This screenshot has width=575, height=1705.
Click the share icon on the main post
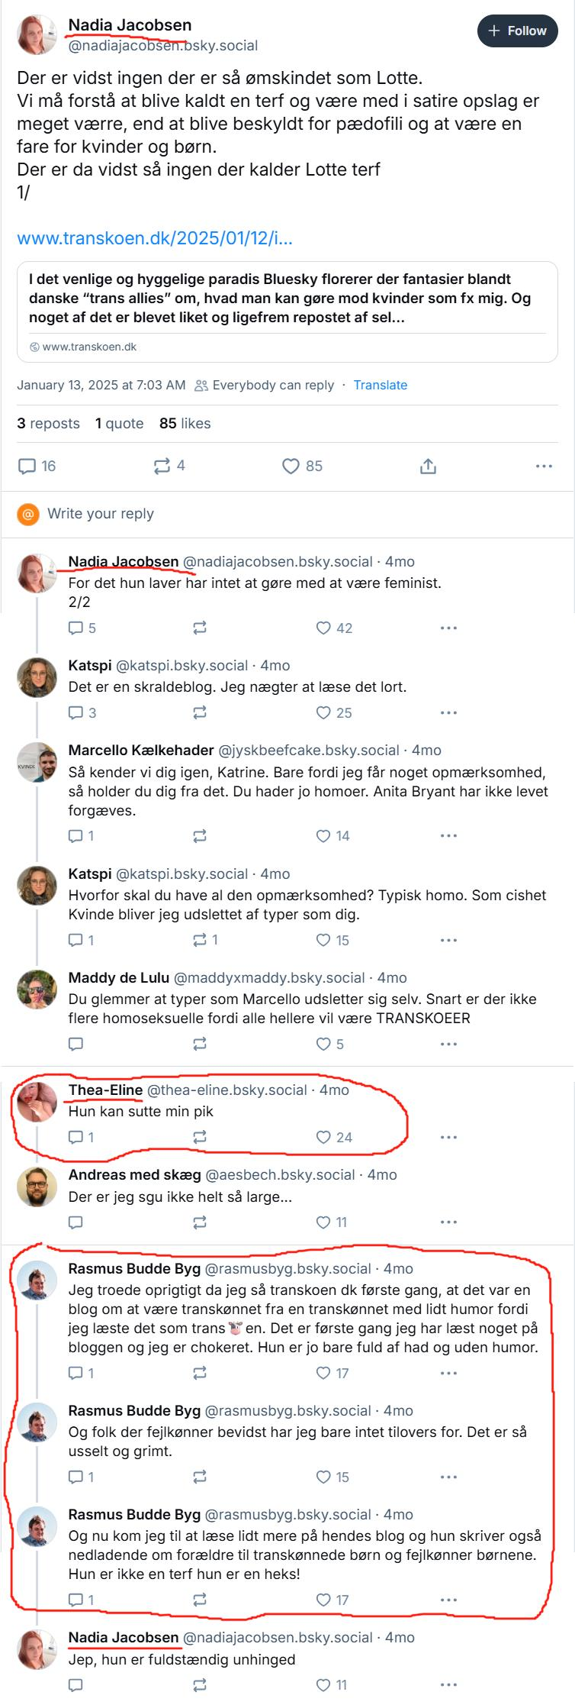428,466
